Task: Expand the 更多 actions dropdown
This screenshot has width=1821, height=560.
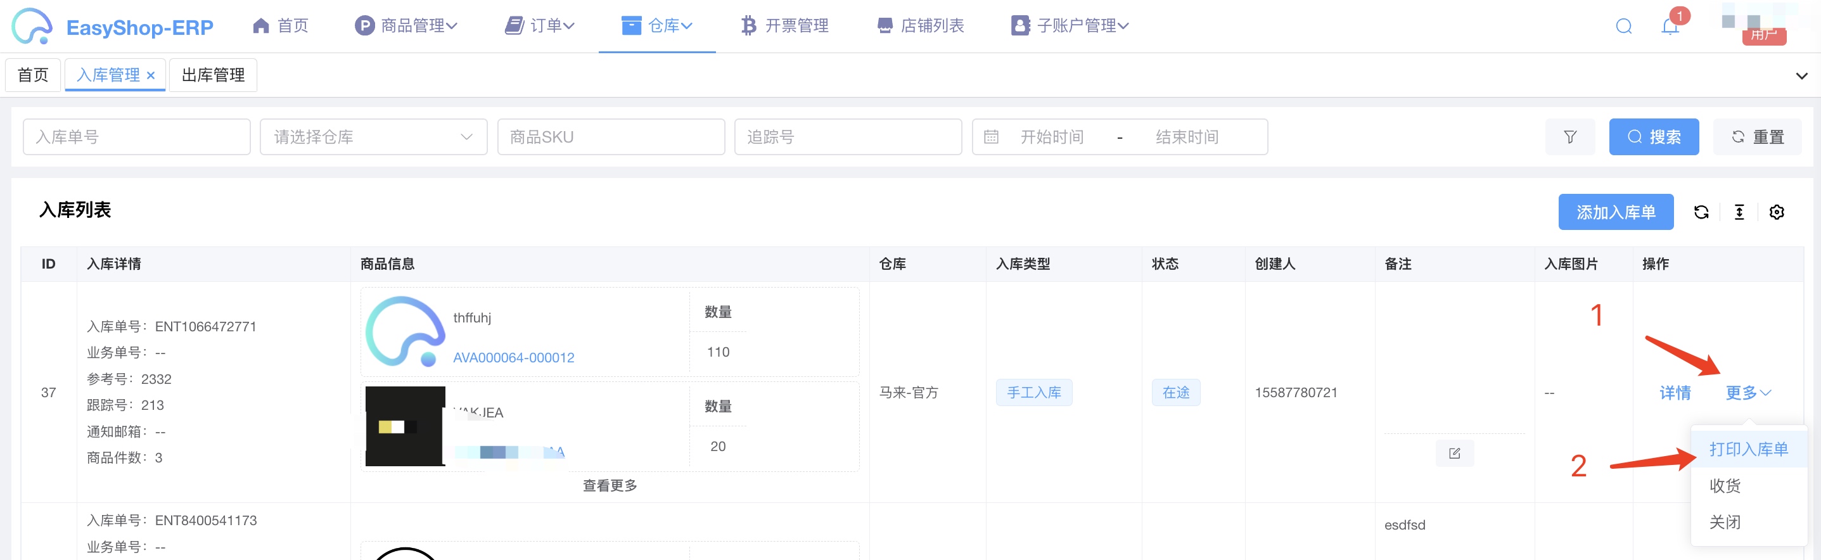Action: pos(1748,393)
